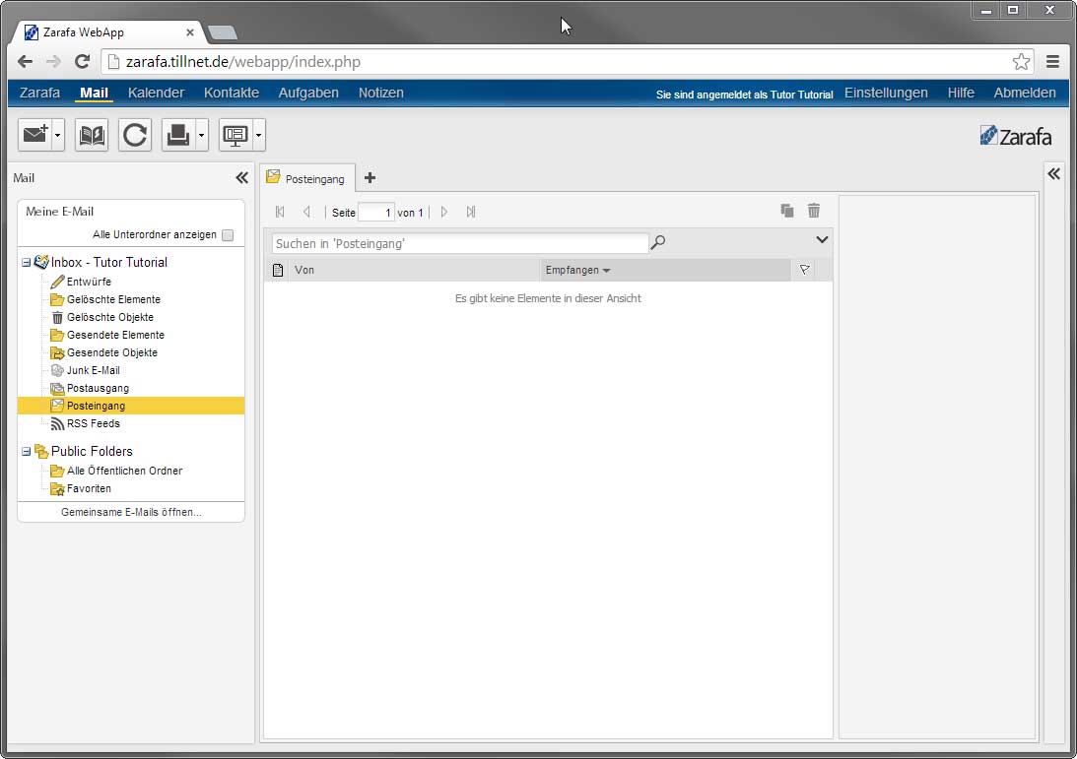Focus the 'Suchen in Posteingang' search field

pos(459,243)
